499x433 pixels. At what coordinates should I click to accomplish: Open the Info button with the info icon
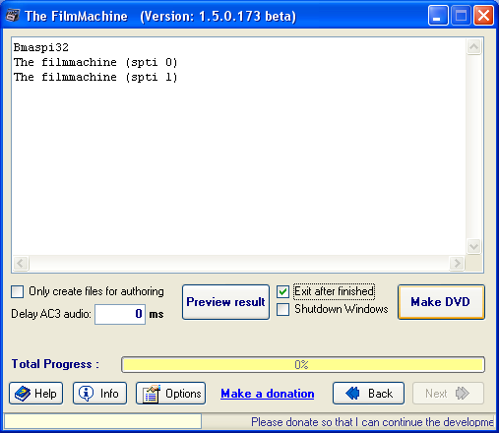[99, 393]
